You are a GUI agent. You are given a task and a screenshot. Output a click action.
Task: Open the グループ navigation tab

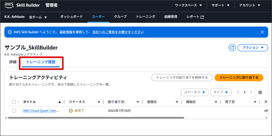(x=120, y=17)
